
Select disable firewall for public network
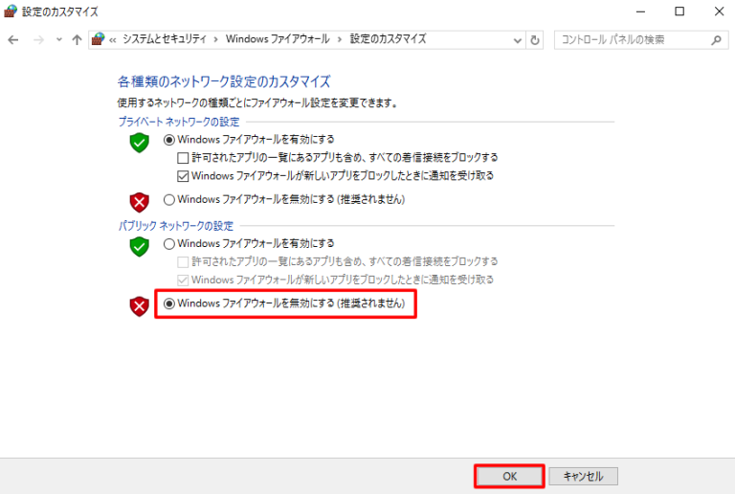coord(168,303)
